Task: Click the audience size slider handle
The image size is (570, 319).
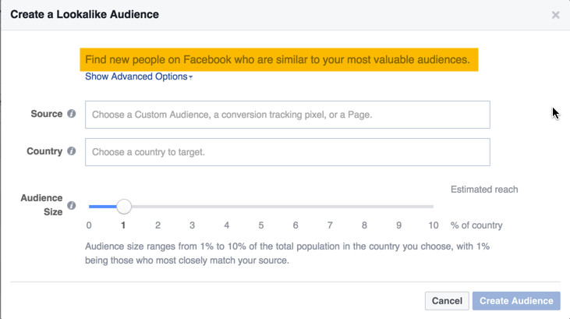Action: point(124,207)
